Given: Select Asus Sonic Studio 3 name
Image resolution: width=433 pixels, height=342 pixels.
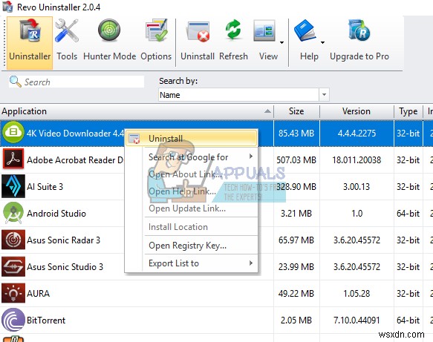Looking at the screenshot, I should (x=65, y=267).
